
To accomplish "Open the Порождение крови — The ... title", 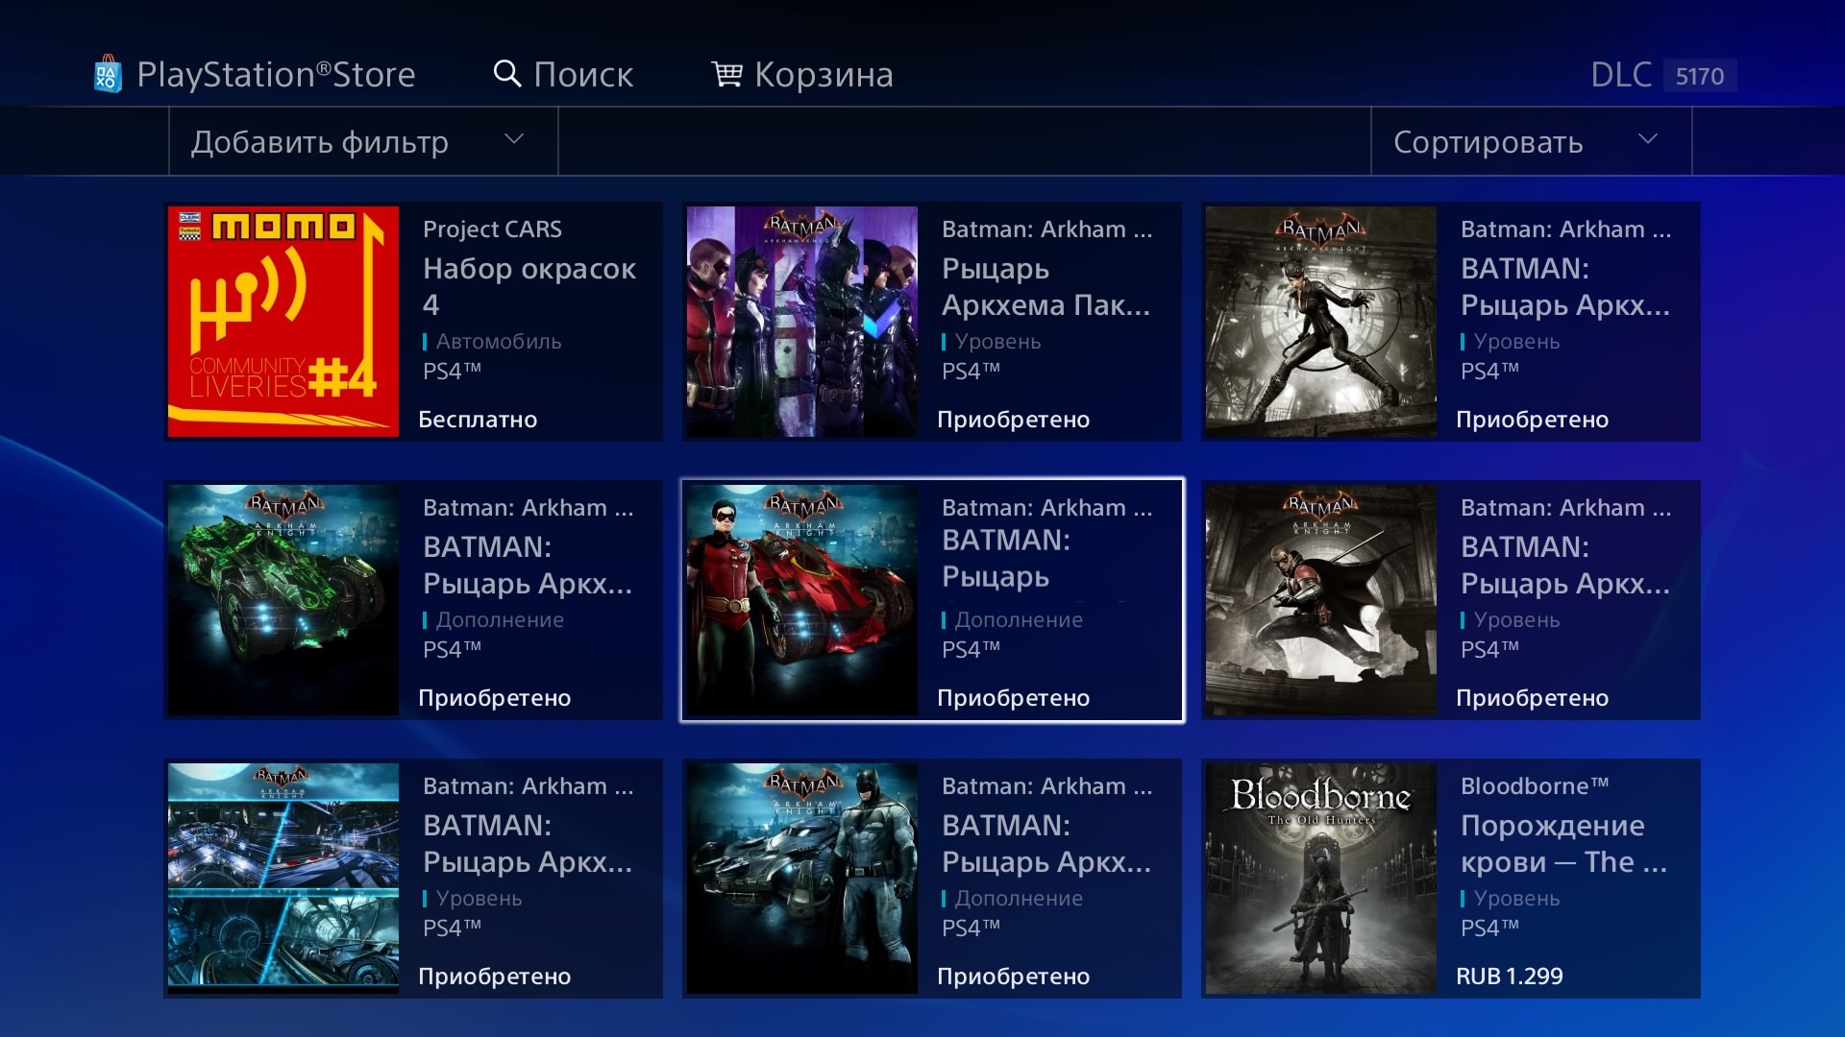I will [1563, 843].
